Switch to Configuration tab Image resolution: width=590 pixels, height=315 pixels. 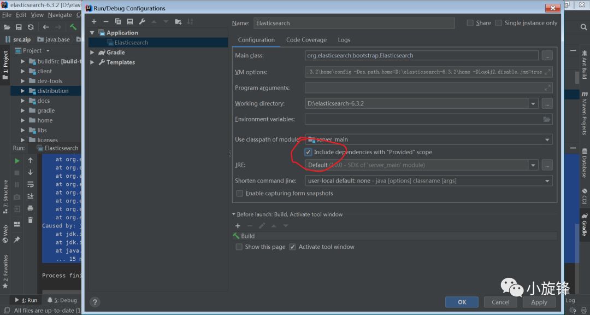click(x=256, y=40)
